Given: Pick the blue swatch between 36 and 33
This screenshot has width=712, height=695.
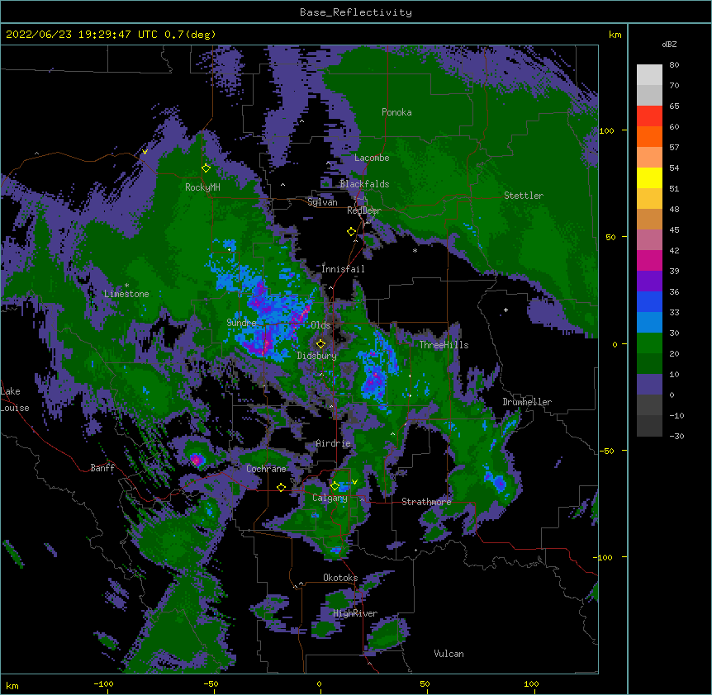Looking at the screenshot, I should point(649,301).
